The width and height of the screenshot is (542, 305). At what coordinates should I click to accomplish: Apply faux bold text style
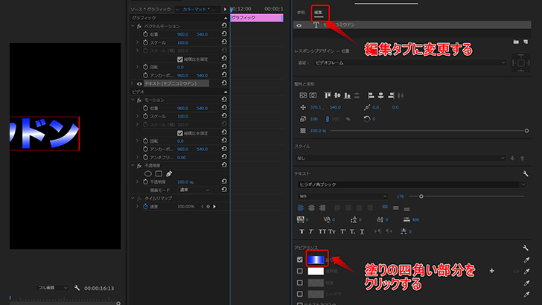(x=302, y=231)
